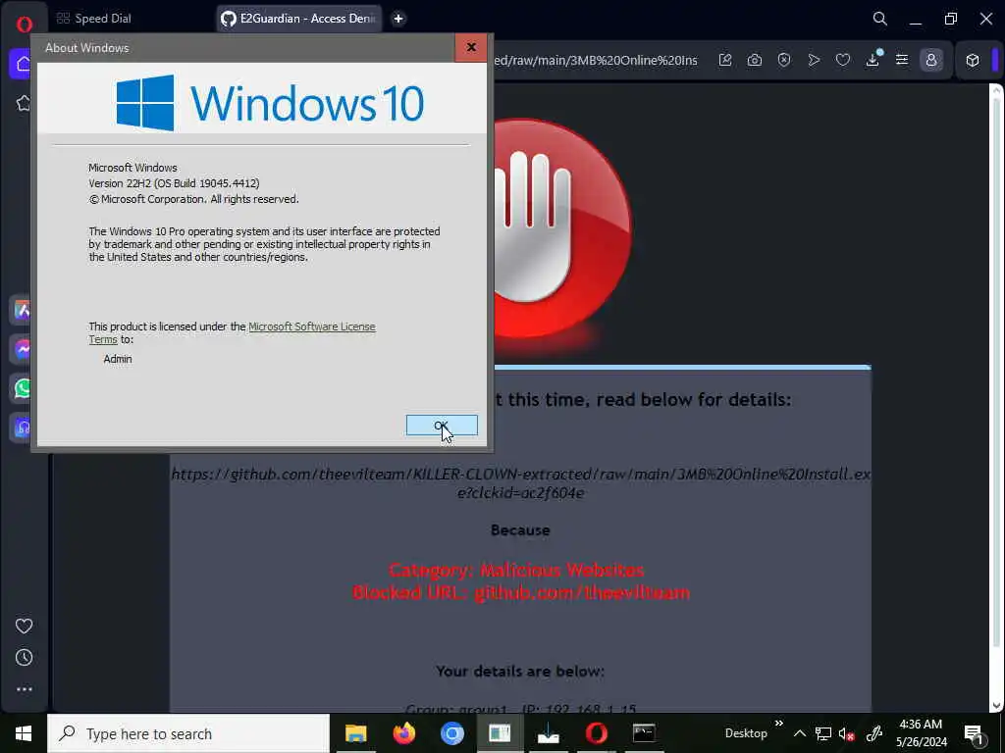Open File Explorer from the taskbar

pos(355,733)
